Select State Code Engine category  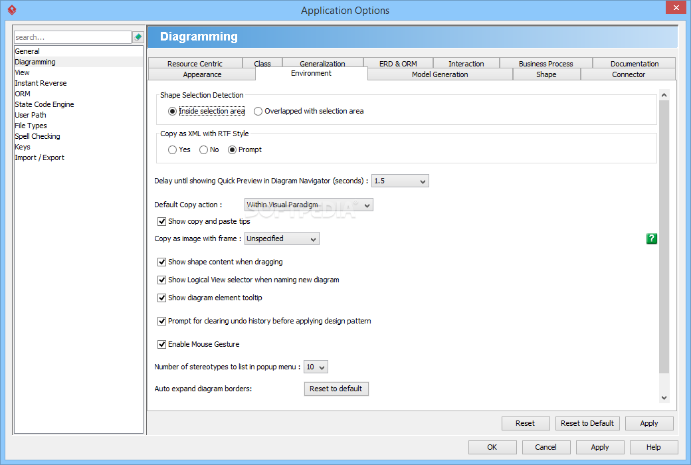click(x=78, y=104)
